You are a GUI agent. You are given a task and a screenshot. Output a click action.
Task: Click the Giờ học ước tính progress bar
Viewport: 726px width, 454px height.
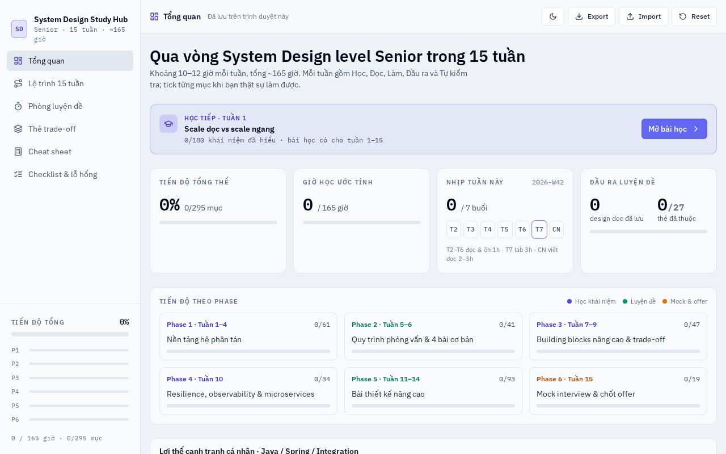pyautogui.click(x=361, y=222)
